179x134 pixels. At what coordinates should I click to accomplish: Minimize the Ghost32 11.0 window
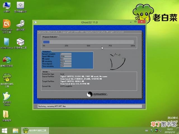[131, 22]
